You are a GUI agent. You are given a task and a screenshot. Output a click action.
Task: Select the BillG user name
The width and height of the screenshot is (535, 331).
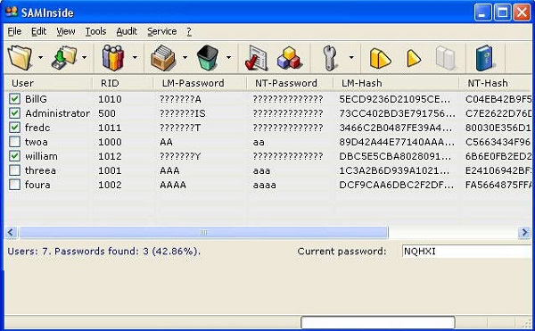click(37, 99)
